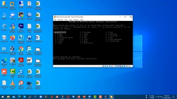Screen dimensions: 177x99
Task: Select the Network desktop icon
Action: coord(4,27)
